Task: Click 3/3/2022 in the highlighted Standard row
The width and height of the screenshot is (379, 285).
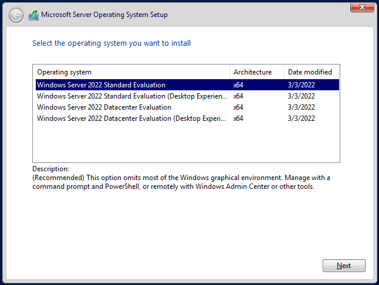Action: tap(301, 85)
